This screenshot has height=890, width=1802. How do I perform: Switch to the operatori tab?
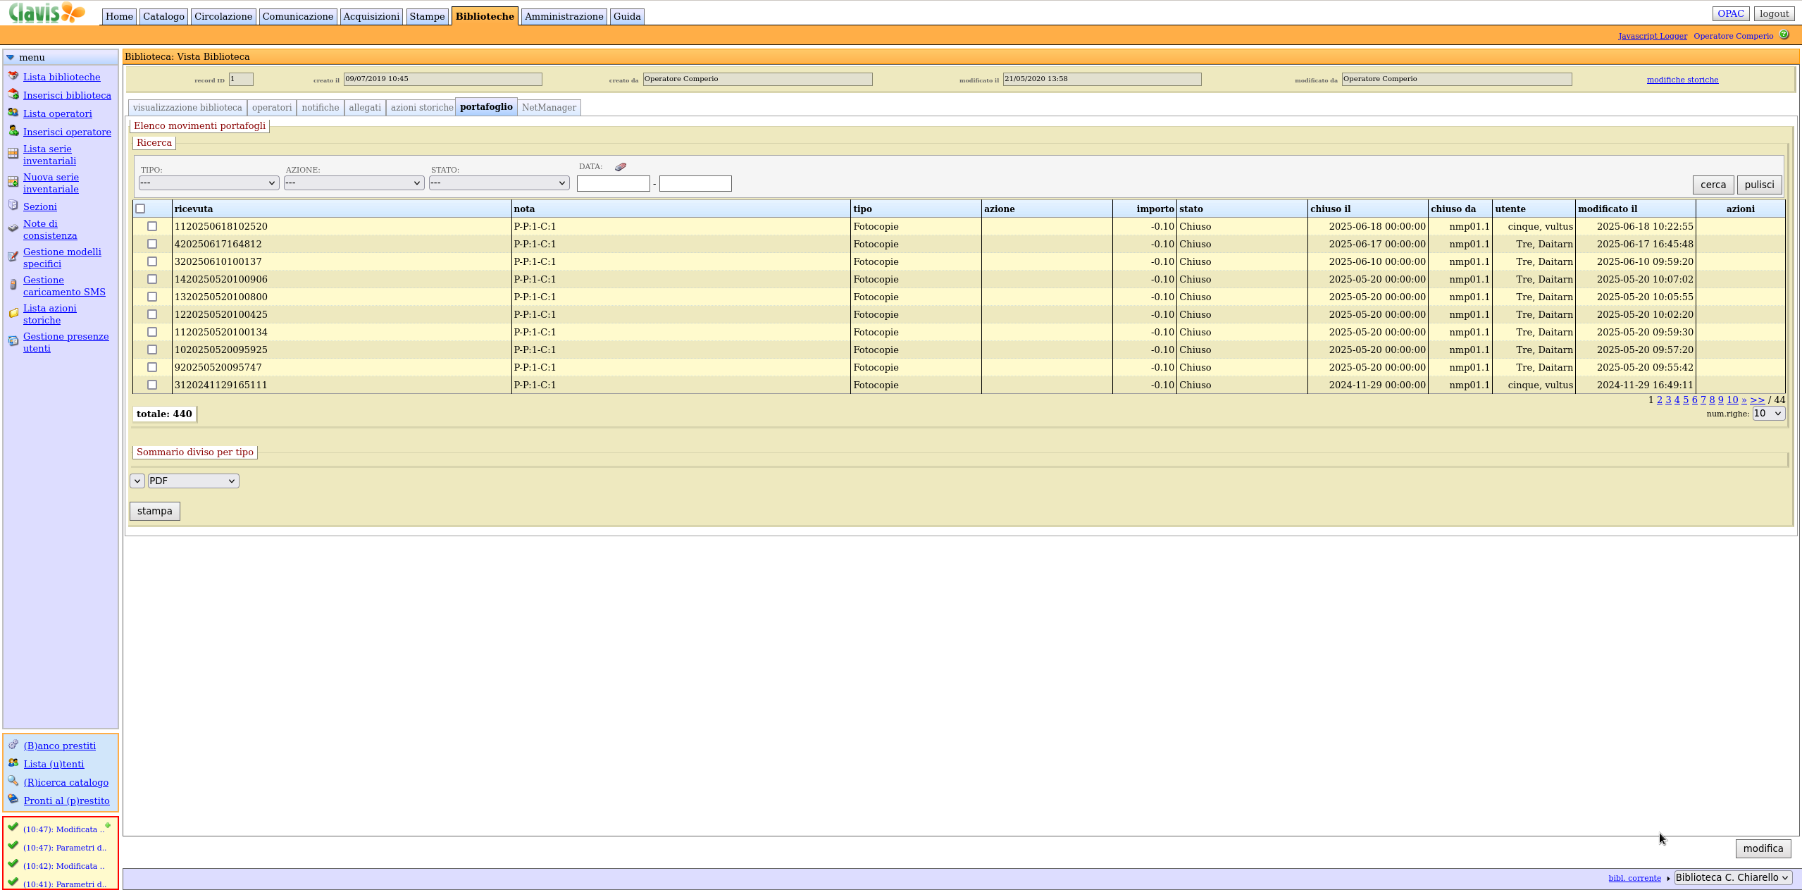271,107
